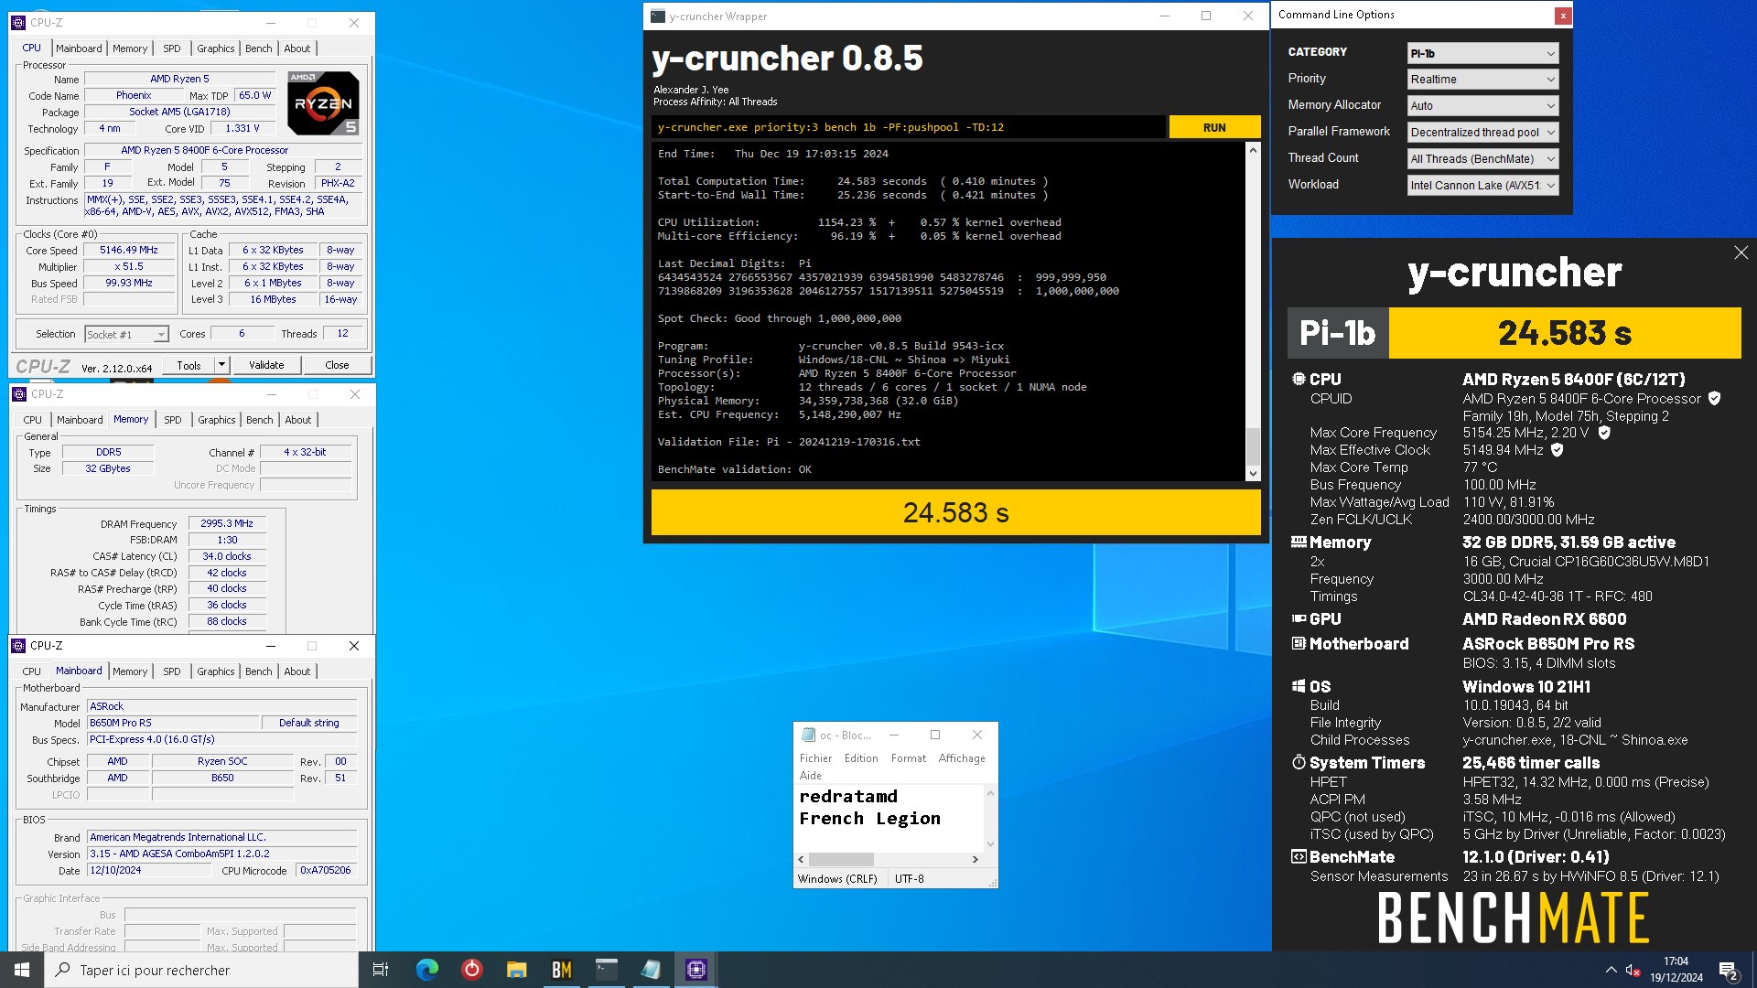
Task: Click Notepad horizontal scrollbar thumb
Action: pyautogui.click(x=841, y=860)
